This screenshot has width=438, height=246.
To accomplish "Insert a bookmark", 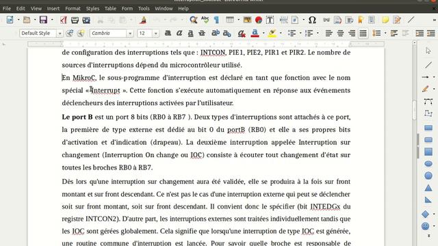I will click(x=361, y=20).
